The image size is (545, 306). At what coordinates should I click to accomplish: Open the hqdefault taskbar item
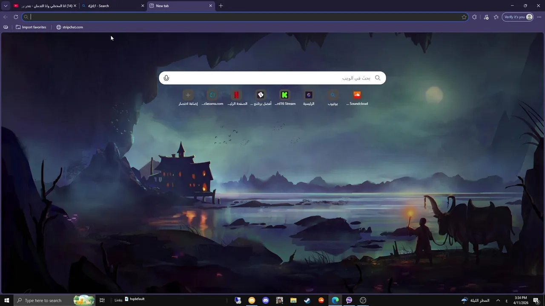[135, 299]
